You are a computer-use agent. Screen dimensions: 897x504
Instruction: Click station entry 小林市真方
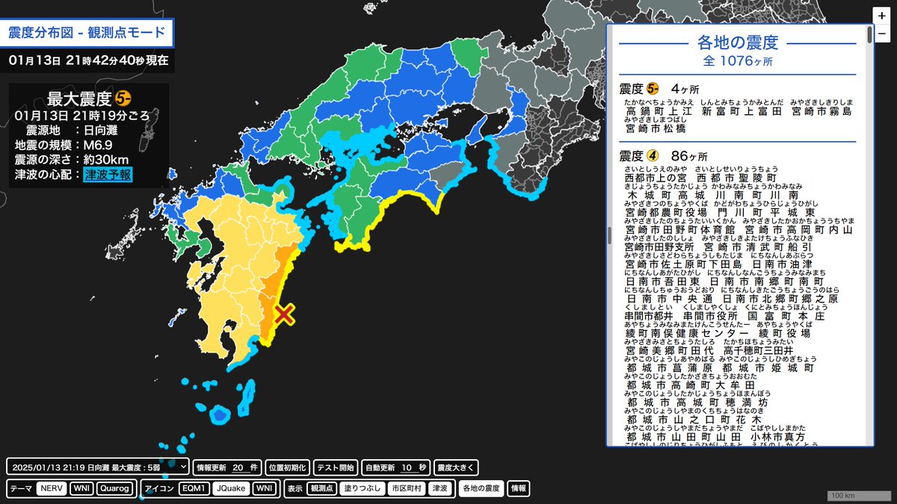[x=778, y=436]
